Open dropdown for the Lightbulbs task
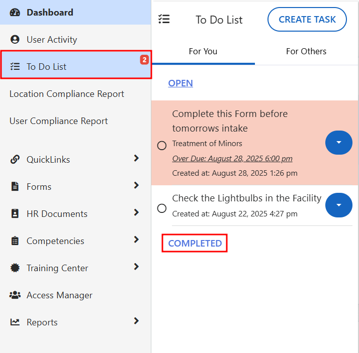 [338, 205]
